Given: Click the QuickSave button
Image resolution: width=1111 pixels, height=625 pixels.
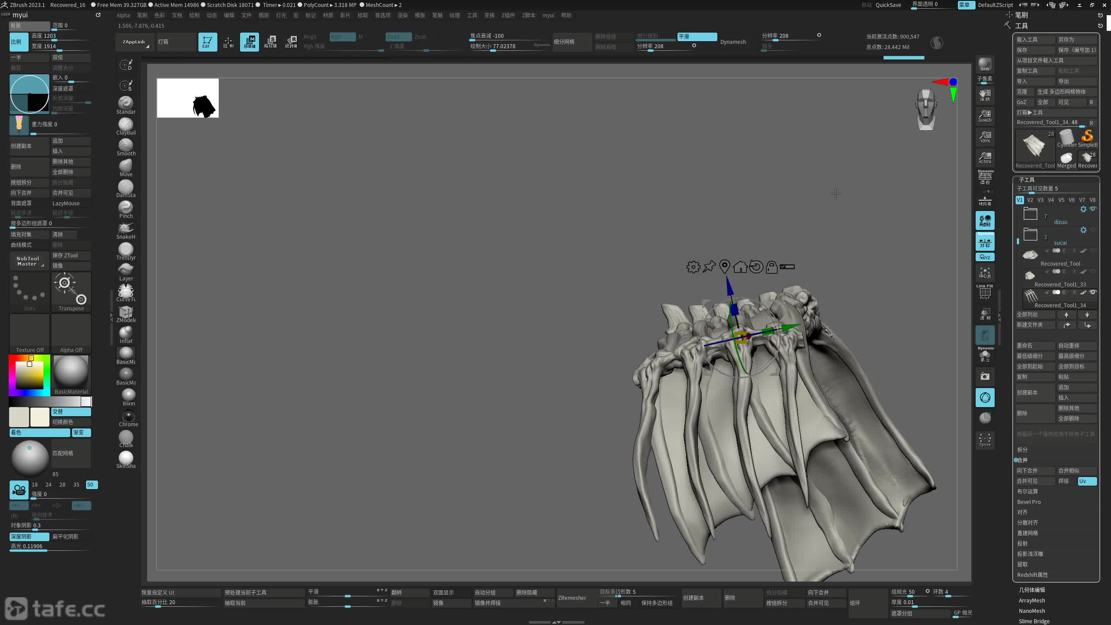Looking at the screenshot, I should point(888,5).
